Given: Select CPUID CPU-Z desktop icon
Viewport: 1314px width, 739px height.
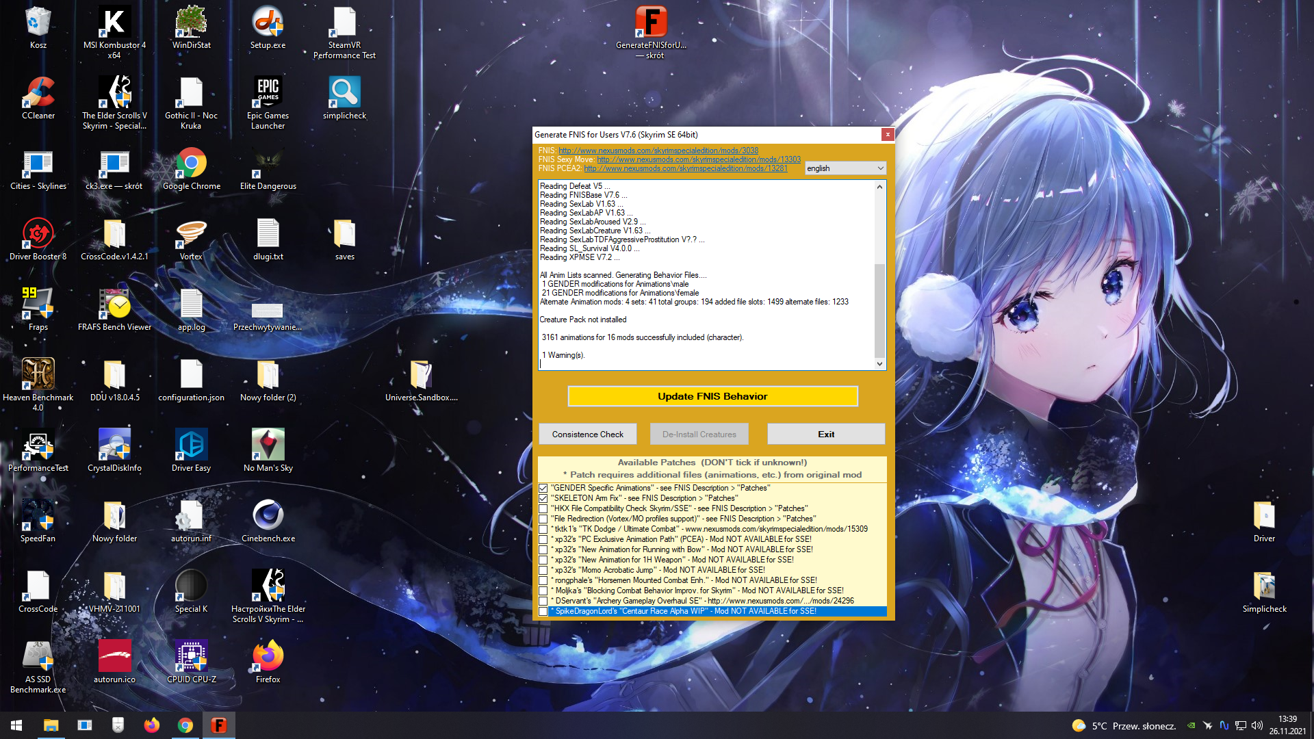Looking at the screenshot, I should [191, 662].
